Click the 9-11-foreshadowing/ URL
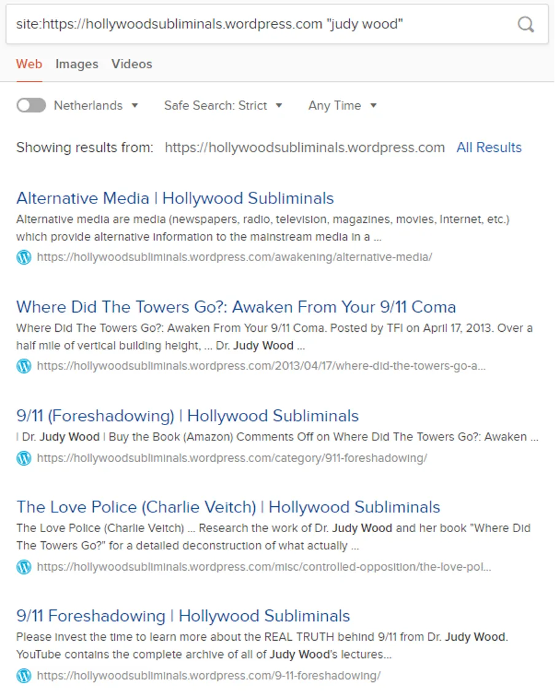Image resolution: width=555 pixels, height=693 pixels. (x=208, y=676)
